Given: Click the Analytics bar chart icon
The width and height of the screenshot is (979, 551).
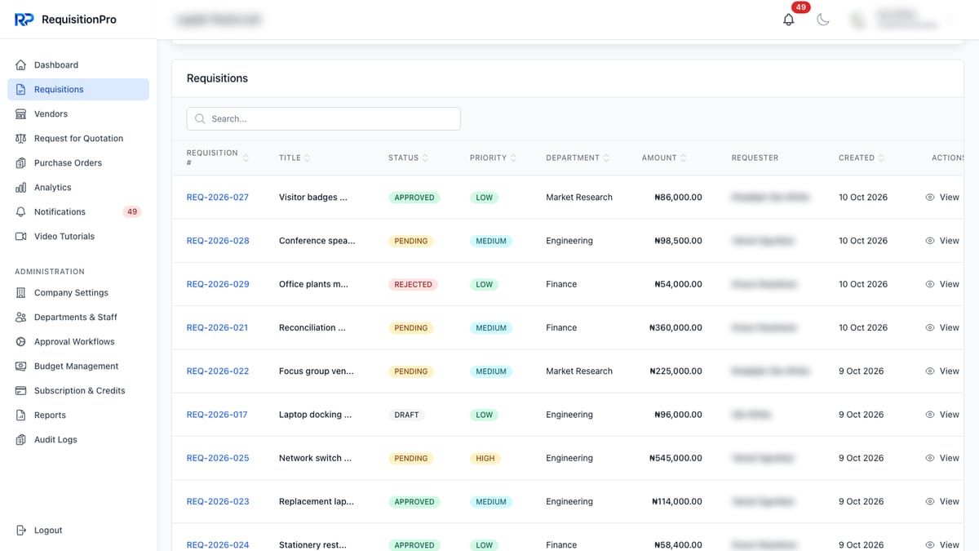Looking at the screenshot, I should (21, 188).
